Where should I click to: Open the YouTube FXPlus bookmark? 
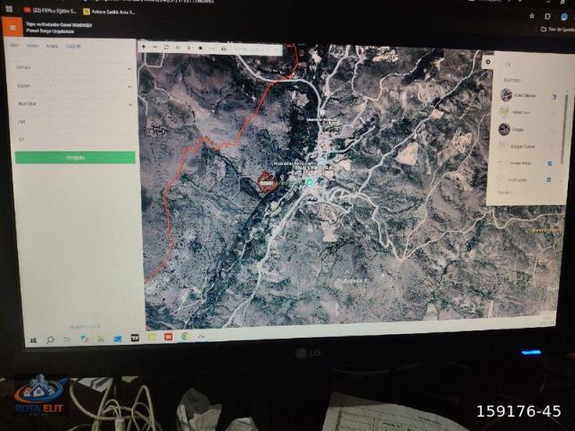point(50,11)
